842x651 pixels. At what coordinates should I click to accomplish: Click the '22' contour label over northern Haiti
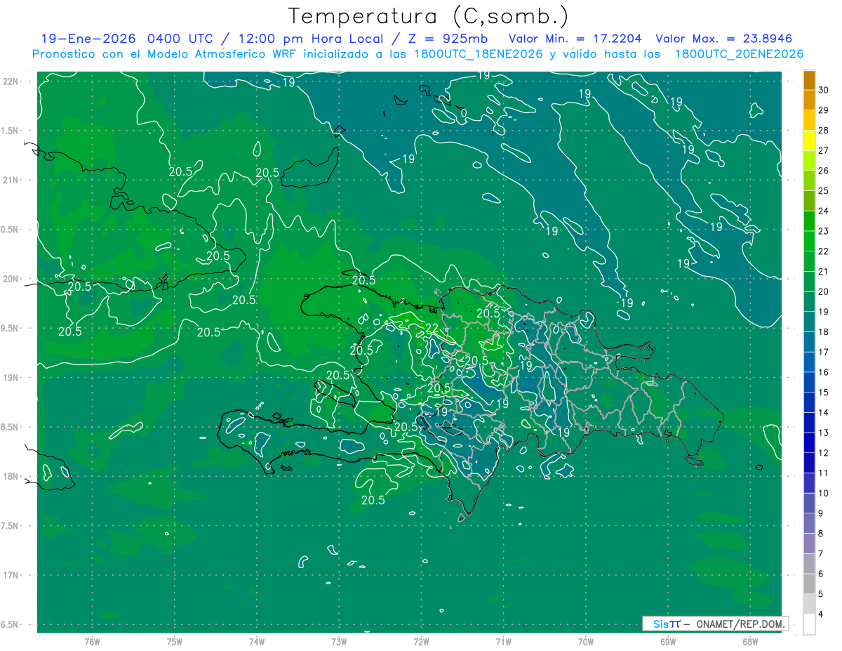pos(432,328)
